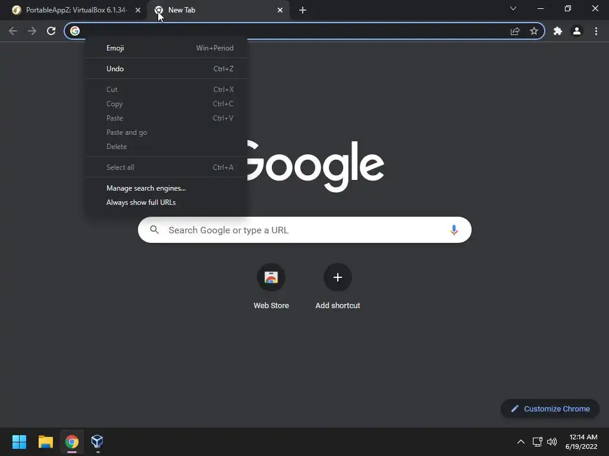Screen dimensions: 609x456
Task: Close the PortableAppZ VirtualBox tab
Action: tap(138, 10)
